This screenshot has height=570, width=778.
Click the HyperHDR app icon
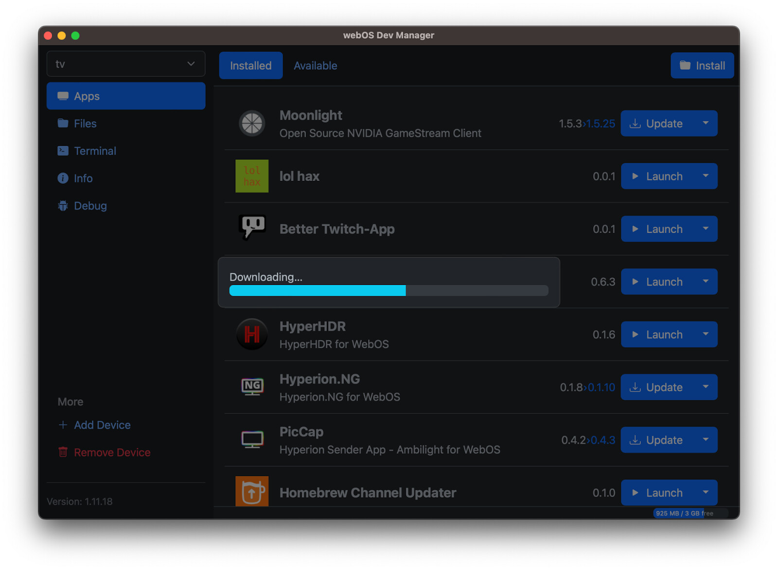252,335
